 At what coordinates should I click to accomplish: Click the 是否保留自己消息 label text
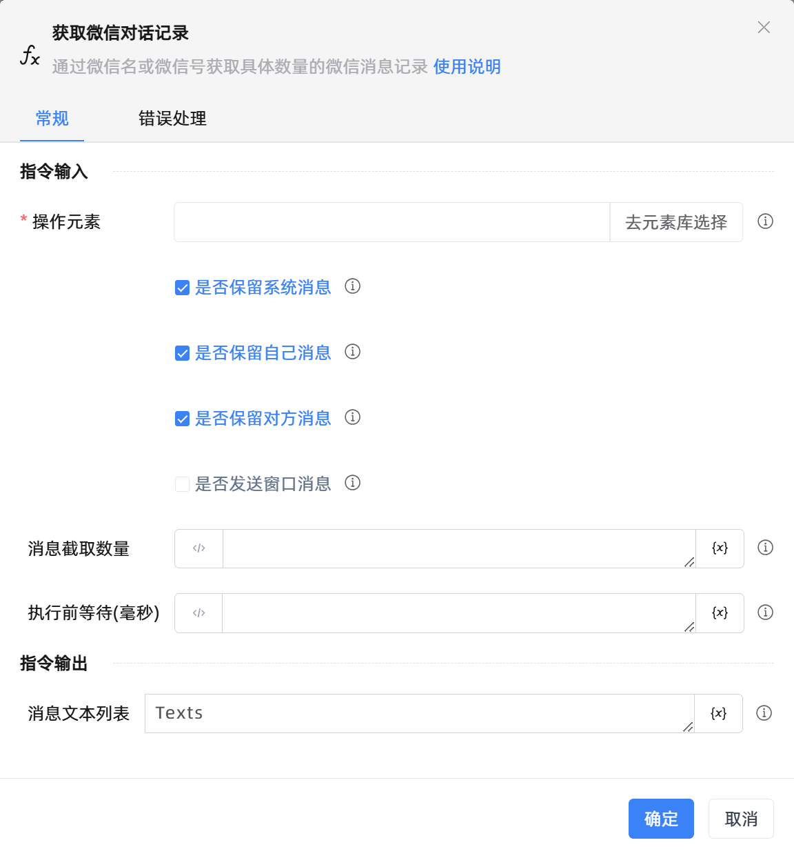pos(263,353)
